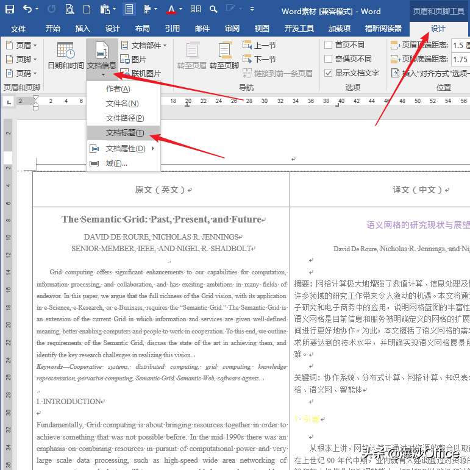Viewport: 470px width, 470px height.
Task: Open the Mailings tab
Action: (202, 29)
